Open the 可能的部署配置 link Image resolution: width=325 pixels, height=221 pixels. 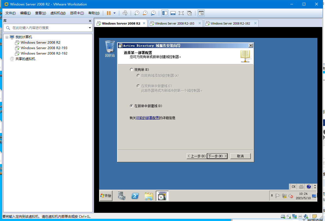click(147, 118)
